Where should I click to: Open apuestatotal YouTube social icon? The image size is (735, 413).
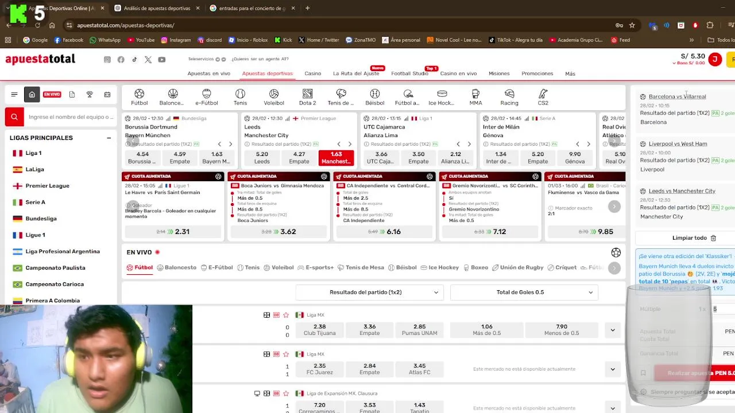click(x=162, y=60)
